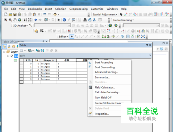Select the Zoom Out tool
173x132 pixels.
(x=10, y=20)
